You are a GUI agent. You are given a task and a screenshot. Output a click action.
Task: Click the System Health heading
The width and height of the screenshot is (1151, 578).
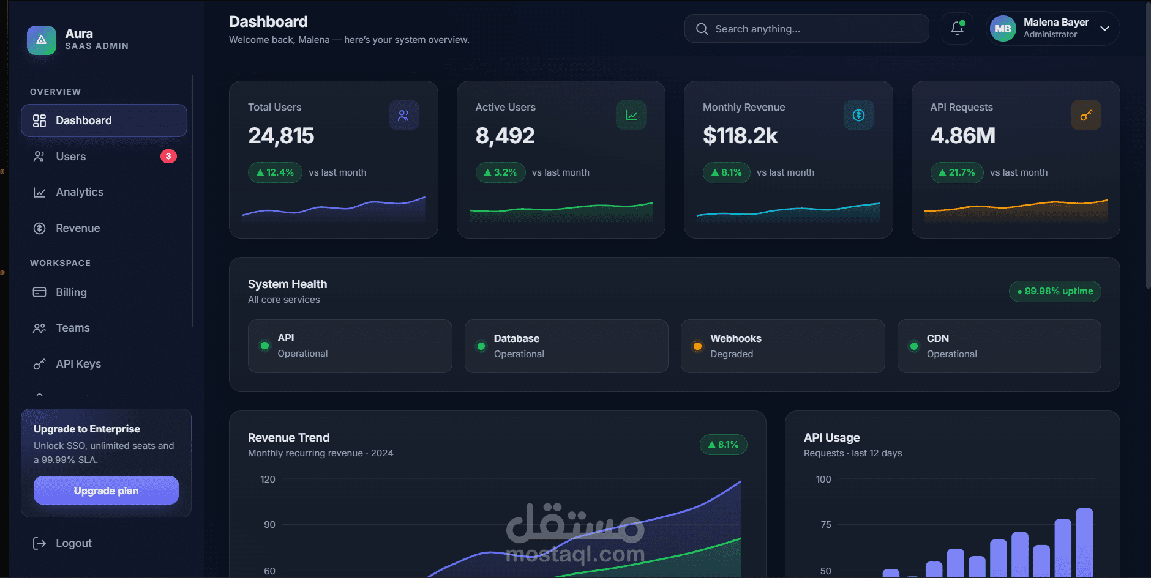[x=287, y=284]
